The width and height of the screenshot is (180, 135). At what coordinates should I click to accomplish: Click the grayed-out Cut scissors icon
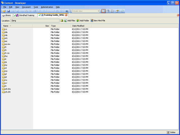[x=18, y=11]
